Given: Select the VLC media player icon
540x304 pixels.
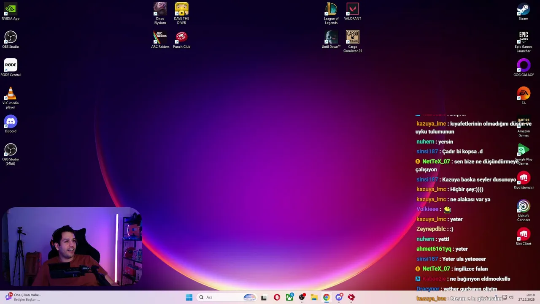Looking at the screenshot, I should 11,98.
